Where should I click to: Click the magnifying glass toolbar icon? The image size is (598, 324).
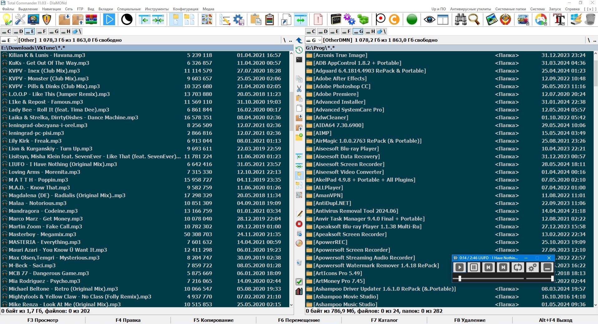pos(474,19)
